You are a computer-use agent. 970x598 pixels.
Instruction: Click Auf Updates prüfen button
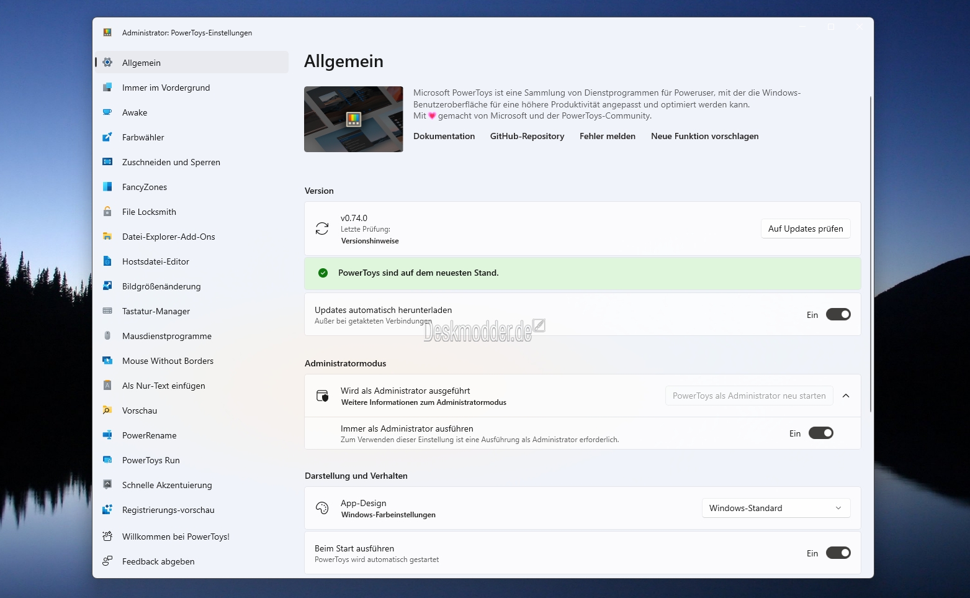(806, 229)
